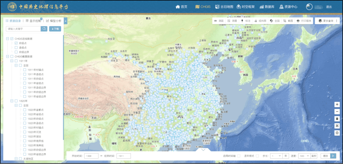
Task: Open the 古旧地图 top menu
Action: [x=224, y=7]
